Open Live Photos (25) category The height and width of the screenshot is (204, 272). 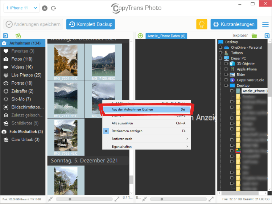[23, 75]
